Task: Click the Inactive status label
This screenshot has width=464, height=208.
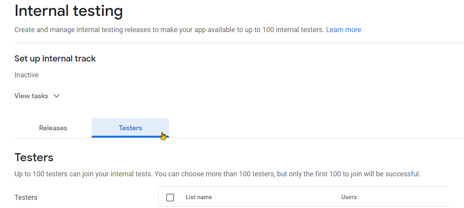Action: click(26, 75)
